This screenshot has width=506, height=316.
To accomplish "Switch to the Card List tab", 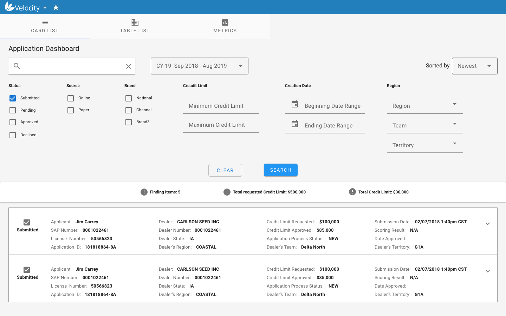I will click(x=45, y=27).
